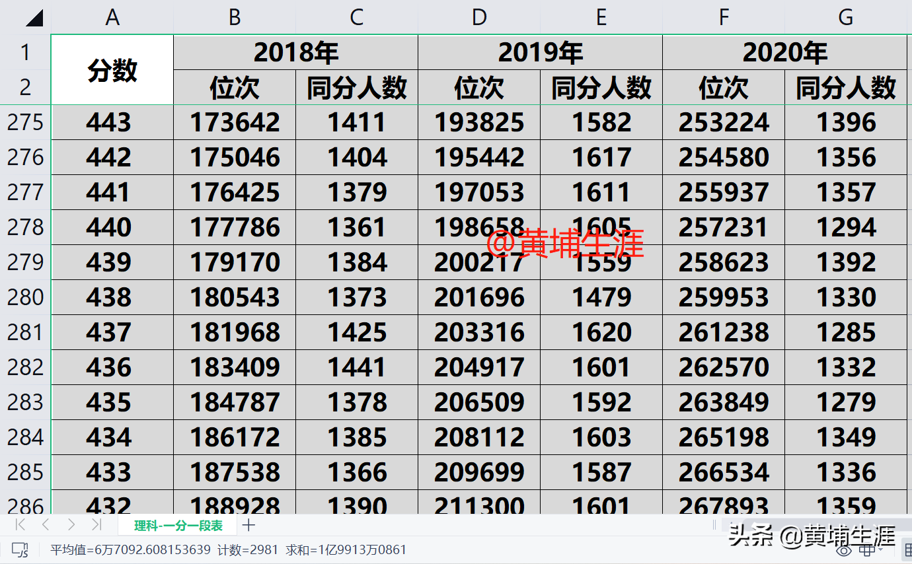Add a new worksheet with plus button
This screenshot has width=912, height=564.
[248, 524]
